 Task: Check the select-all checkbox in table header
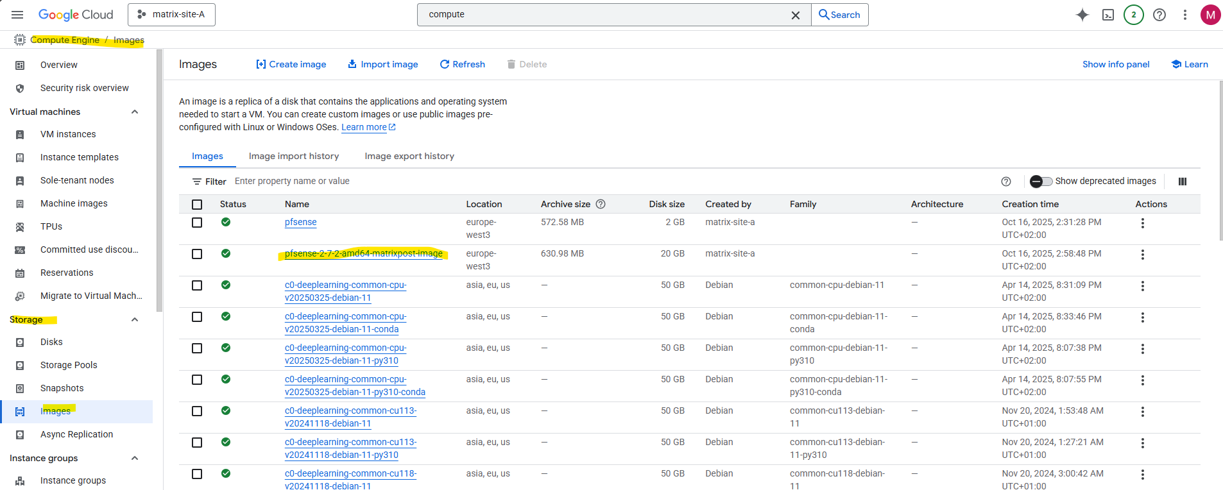[x=197, y=205]
